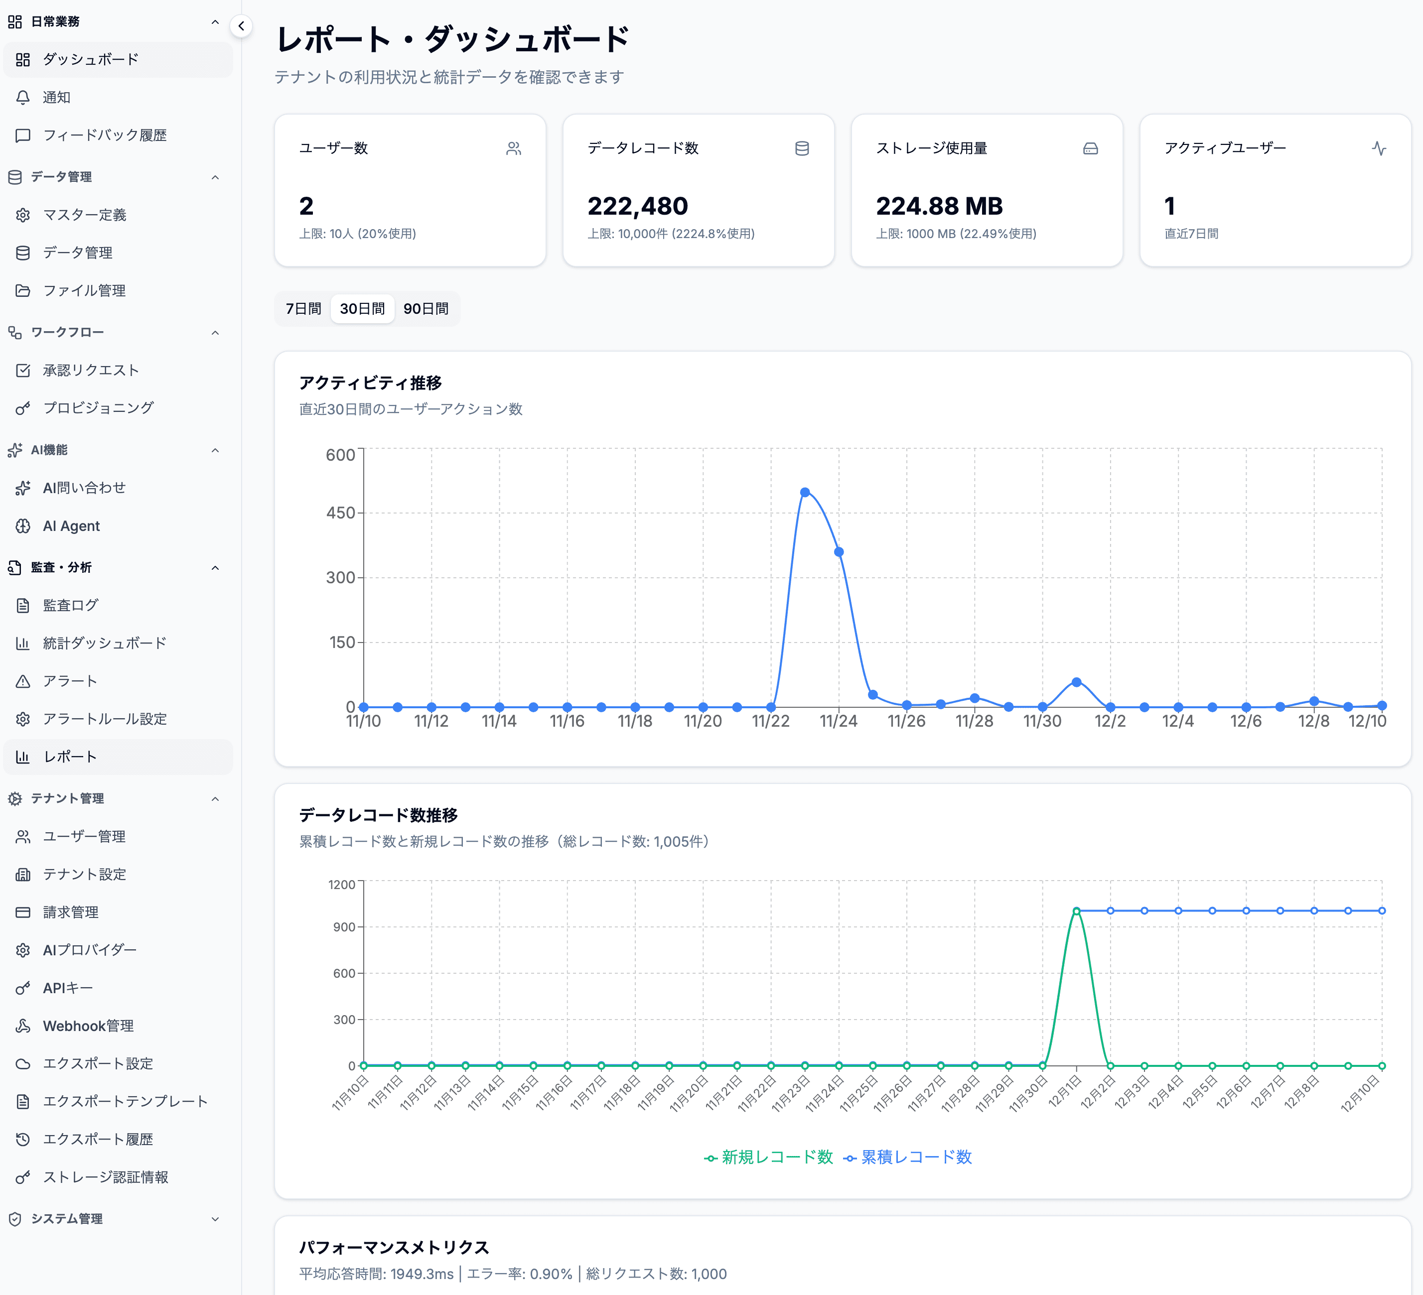
Task: Open エクスポートテンプレート in the sidebar
Action: pyautogui.click(x=118, y=1102)
